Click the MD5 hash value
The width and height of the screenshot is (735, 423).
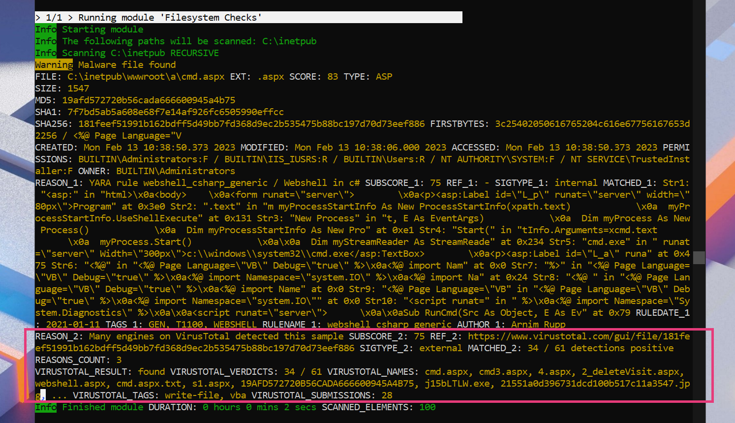coord(149,100)
